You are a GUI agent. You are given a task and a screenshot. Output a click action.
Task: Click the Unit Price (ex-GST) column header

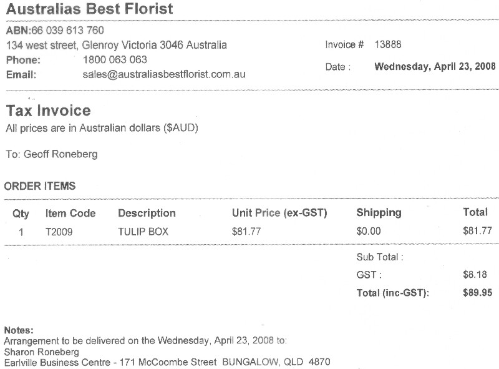tap(279, 213)
